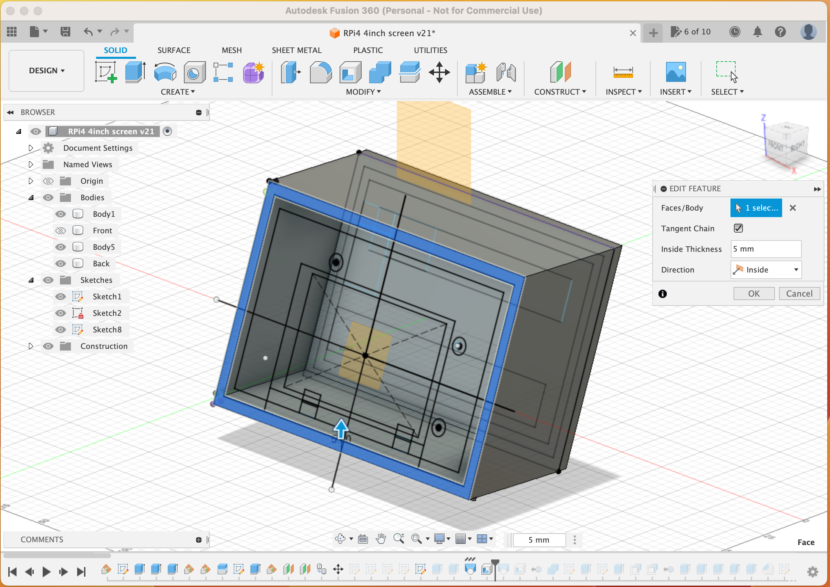Screen dimensions: 830x587
Task: Switch to the SURFACE tab
Action: tap(174, 50)
